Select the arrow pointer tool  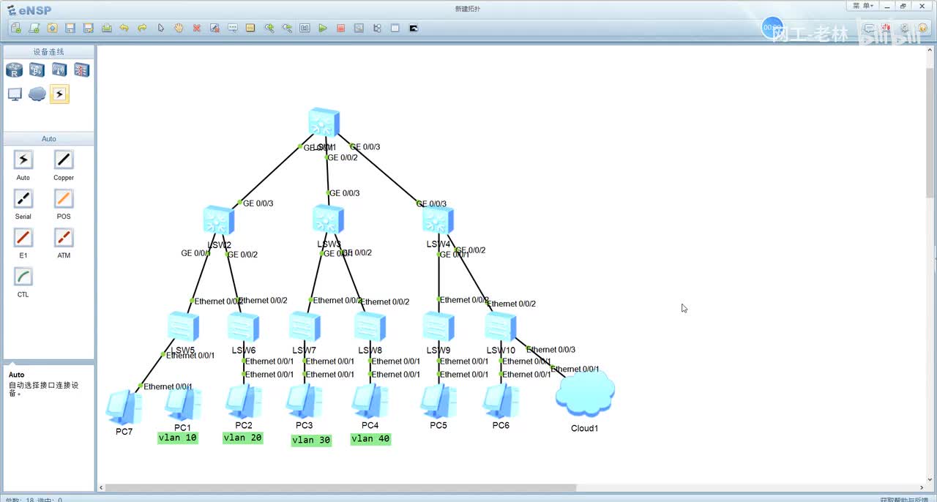(161, 28)
